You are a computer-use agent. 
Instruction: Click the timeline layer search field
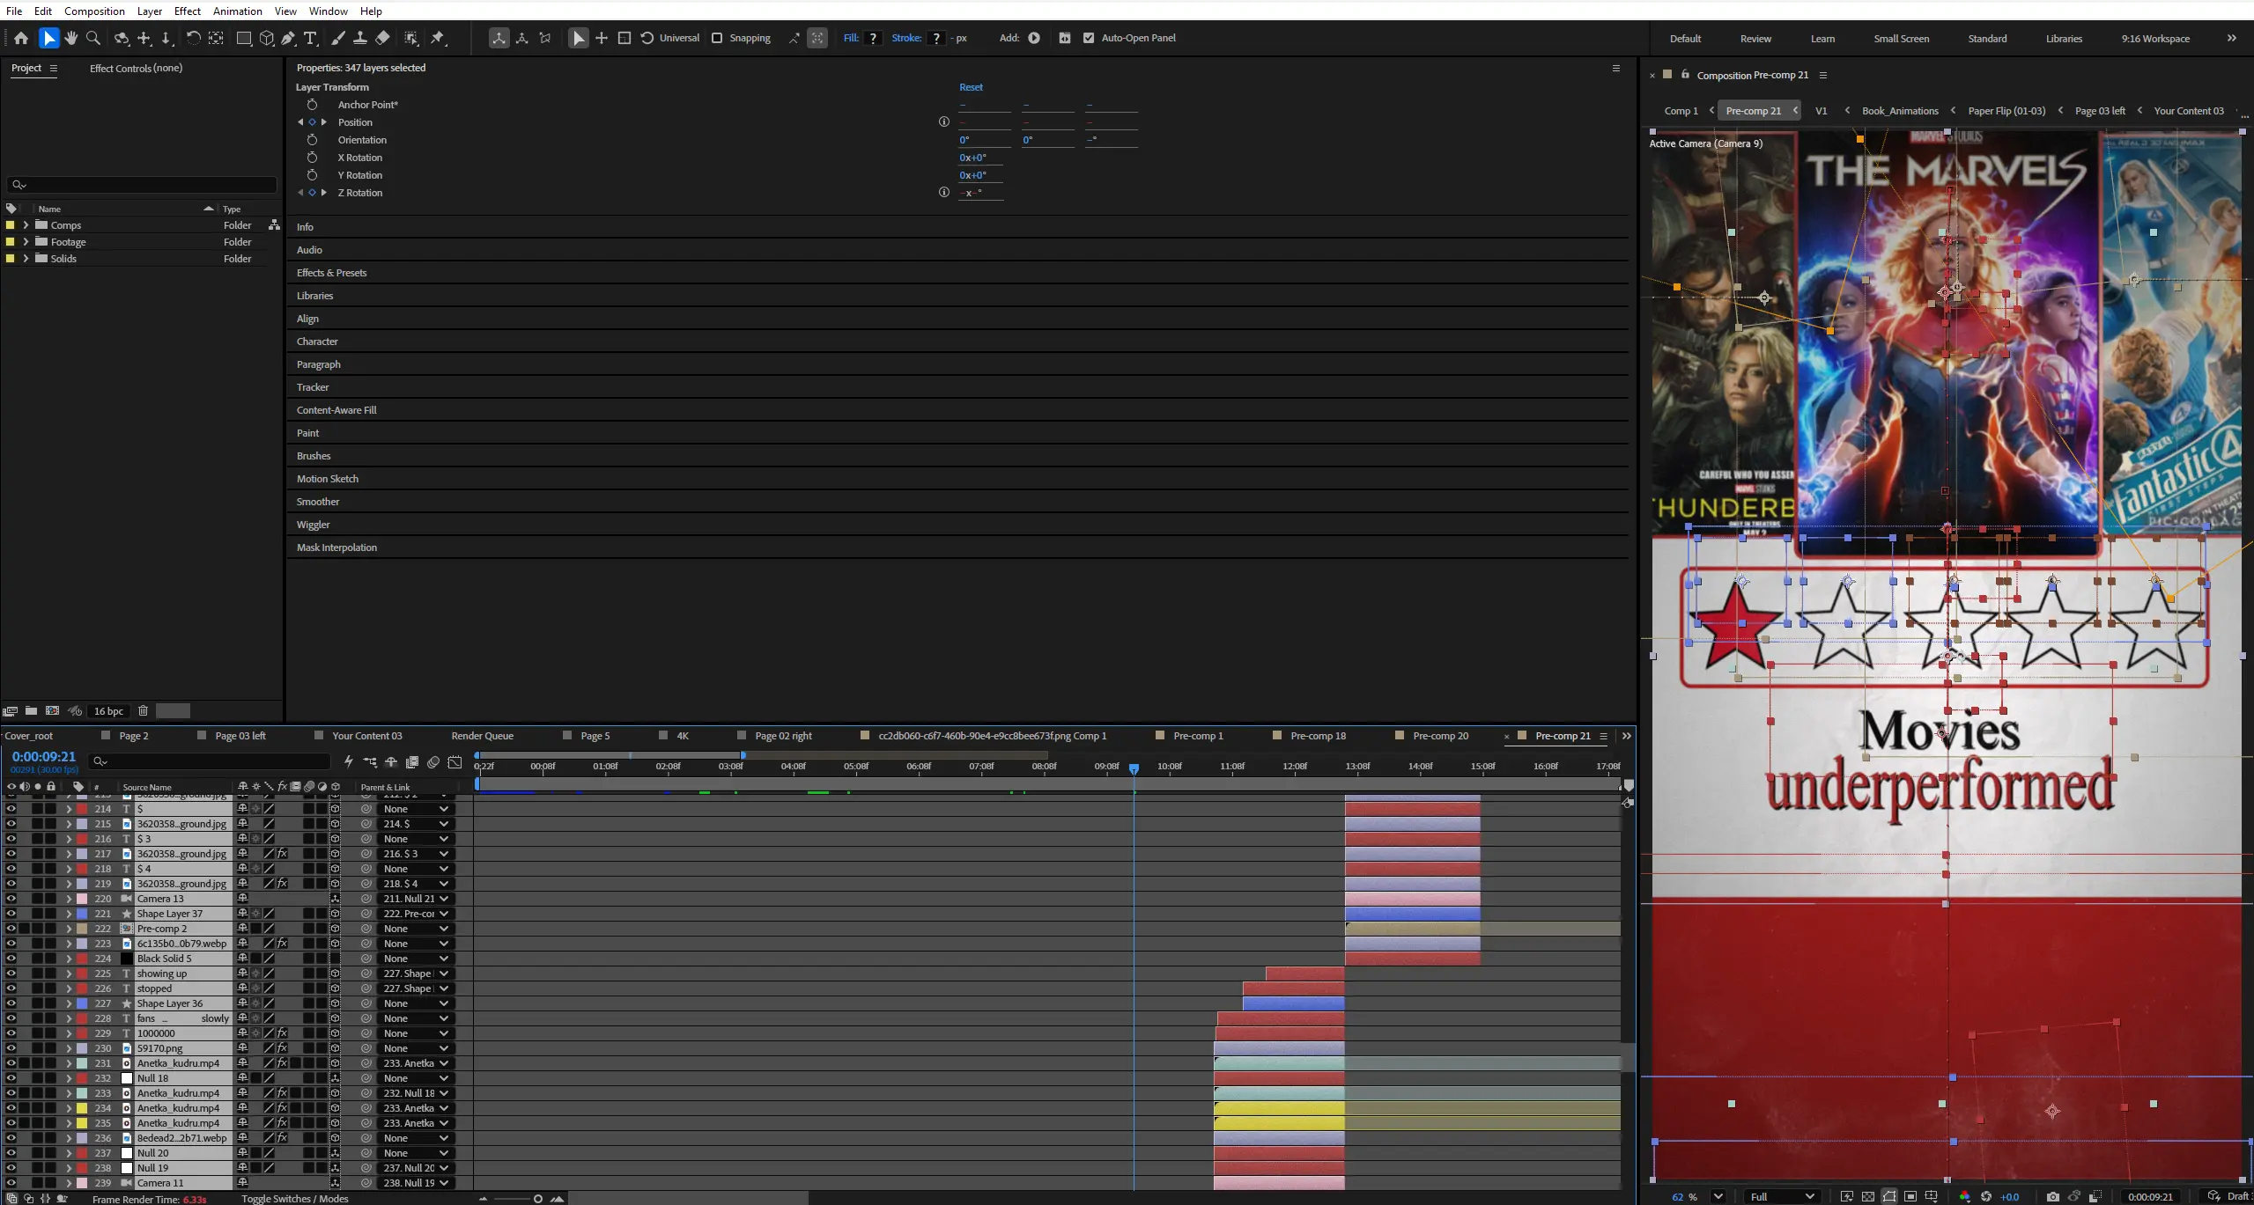tap(210, 761)
